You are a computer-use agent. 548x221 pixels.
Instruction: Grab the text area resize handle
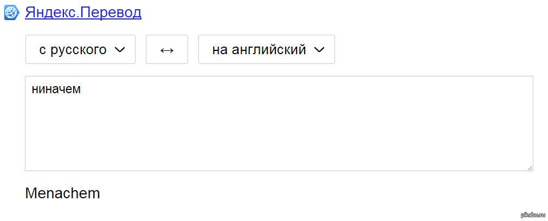pyautogui.click(x=530, y=167)
